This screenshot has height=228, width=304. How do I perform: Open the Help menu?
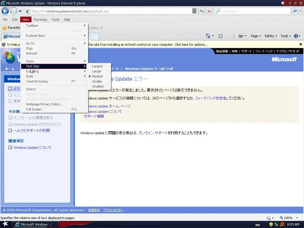pyautogui.click(x=67, y=20)
